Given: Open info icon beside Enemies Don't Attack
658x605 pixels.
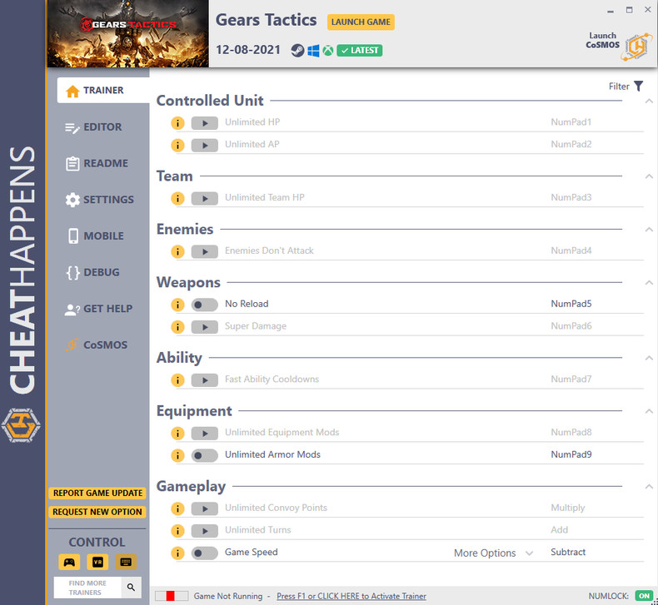Looking at the screenshot, I should click(x=177, y=251).
